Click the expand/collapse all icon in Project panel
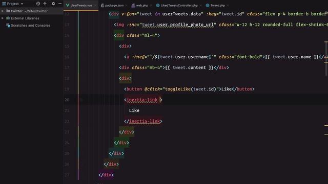The image size is (328, 184). (x=45, y=4)
